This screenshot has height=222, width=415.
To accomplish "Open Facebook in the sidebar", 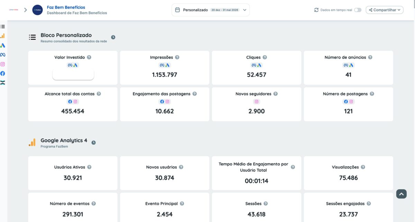I will click(3, 73).
